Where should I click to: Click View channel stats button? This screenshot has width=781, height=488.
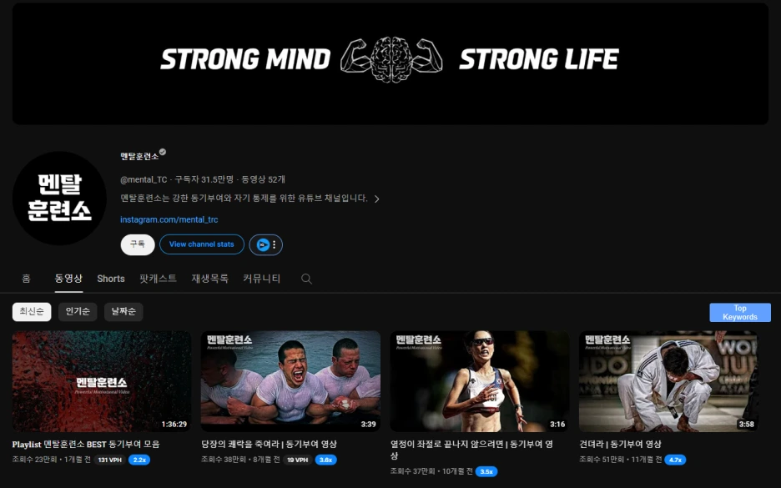[202, 244]
